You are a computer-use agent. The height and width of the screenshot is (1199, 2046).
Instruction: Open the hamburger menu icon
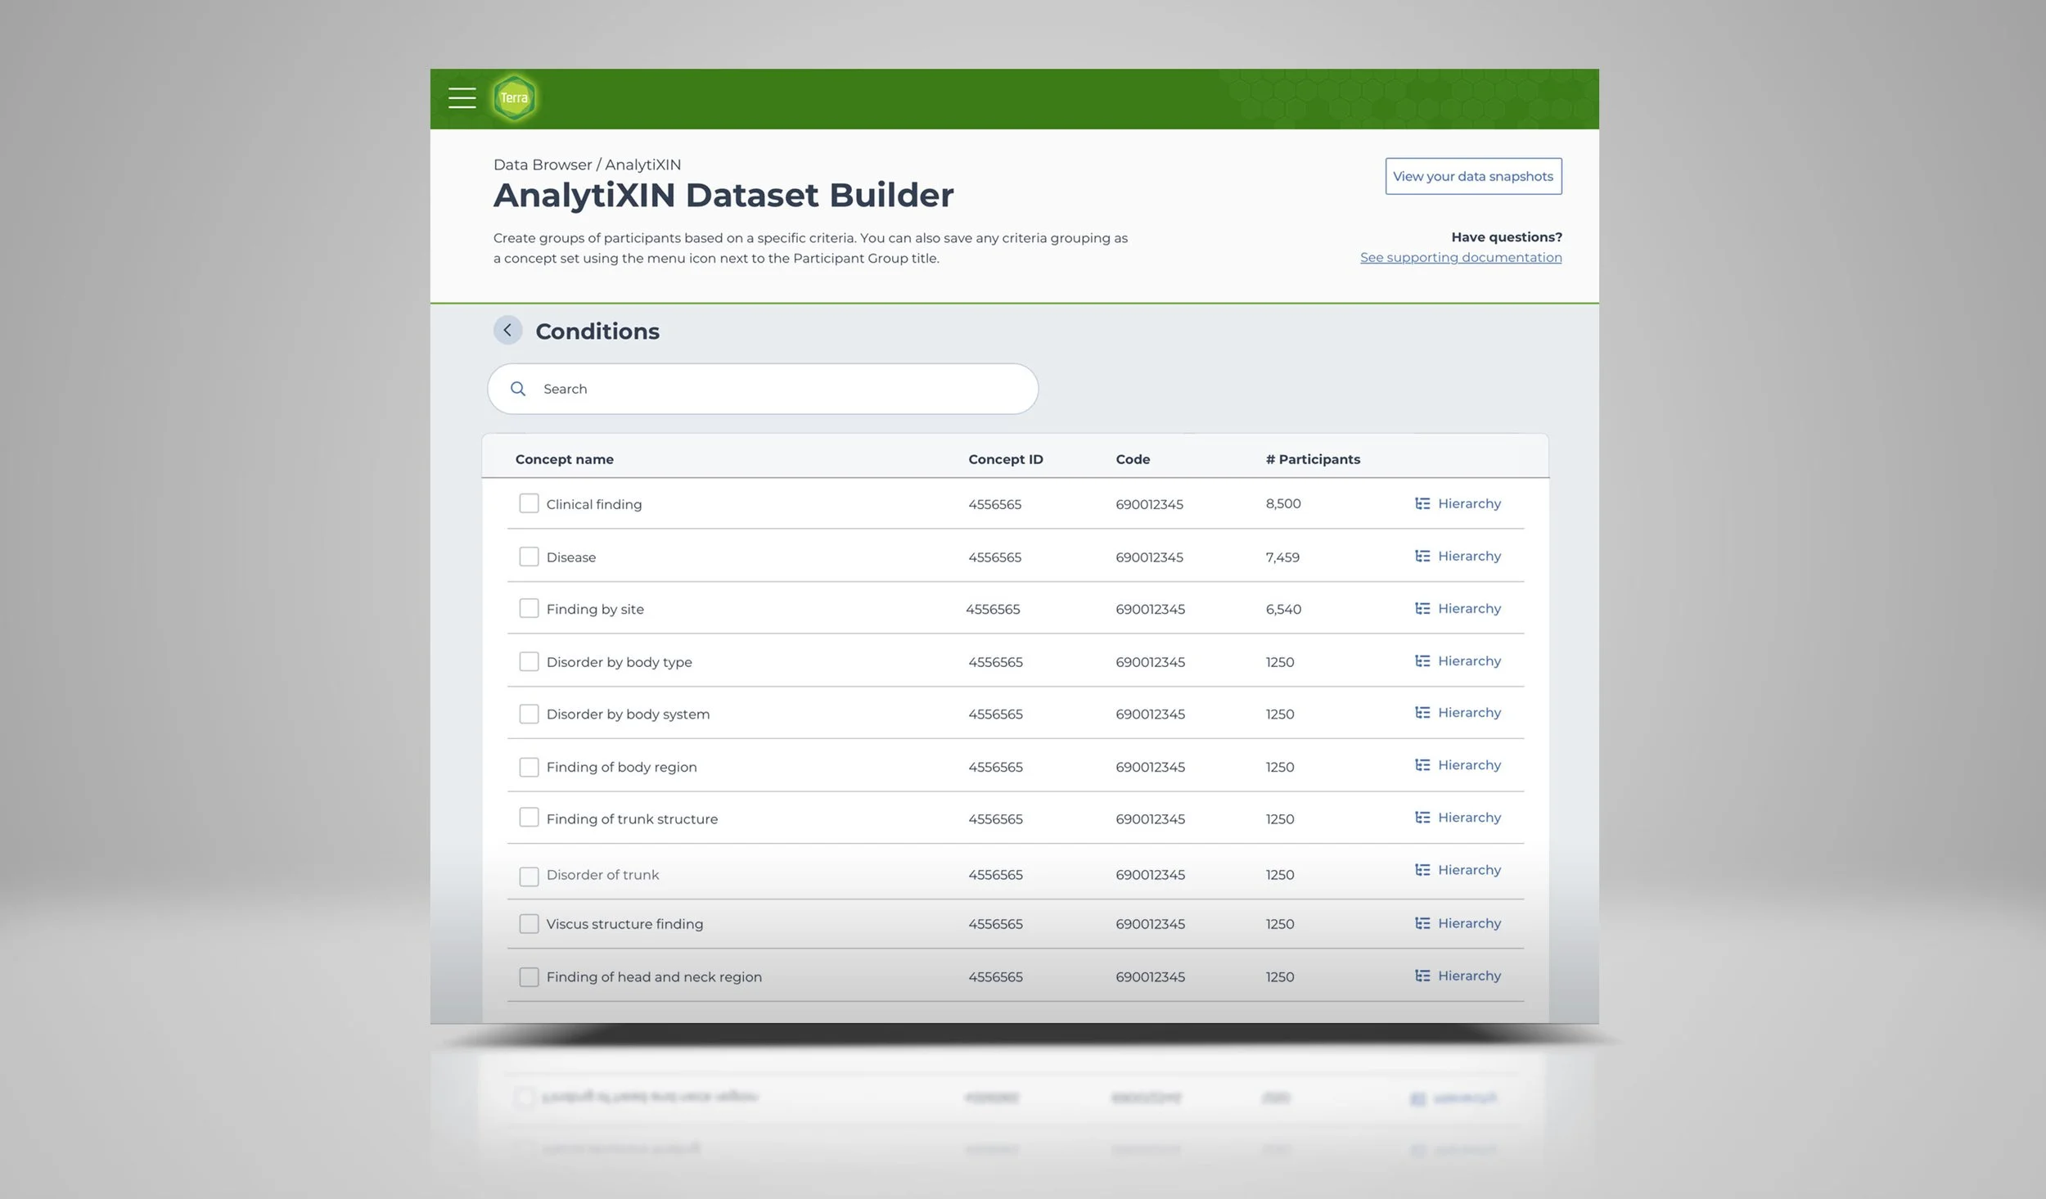point(462,98)
